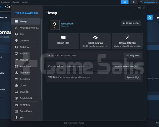Viewport: 159px width, 127px height.
Task: Open Gizlilik Ayarları tile
Action: 95,41
